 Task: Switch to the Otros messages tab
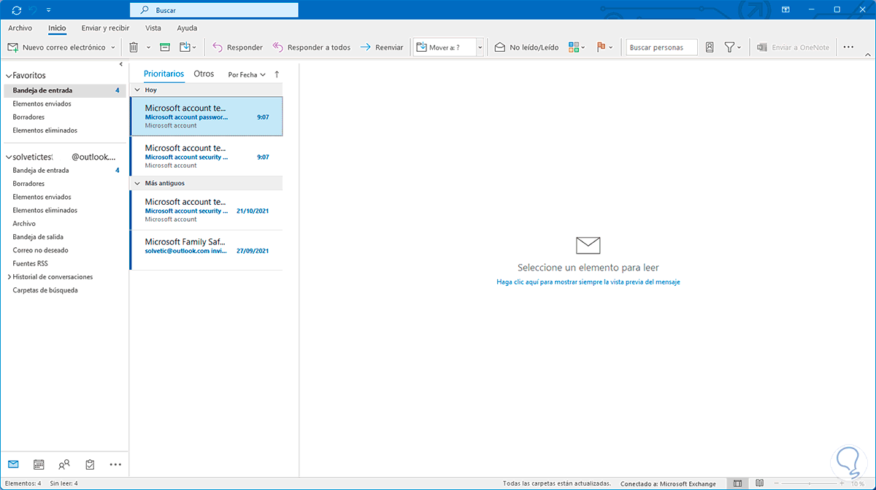click(x=204, y=74)
